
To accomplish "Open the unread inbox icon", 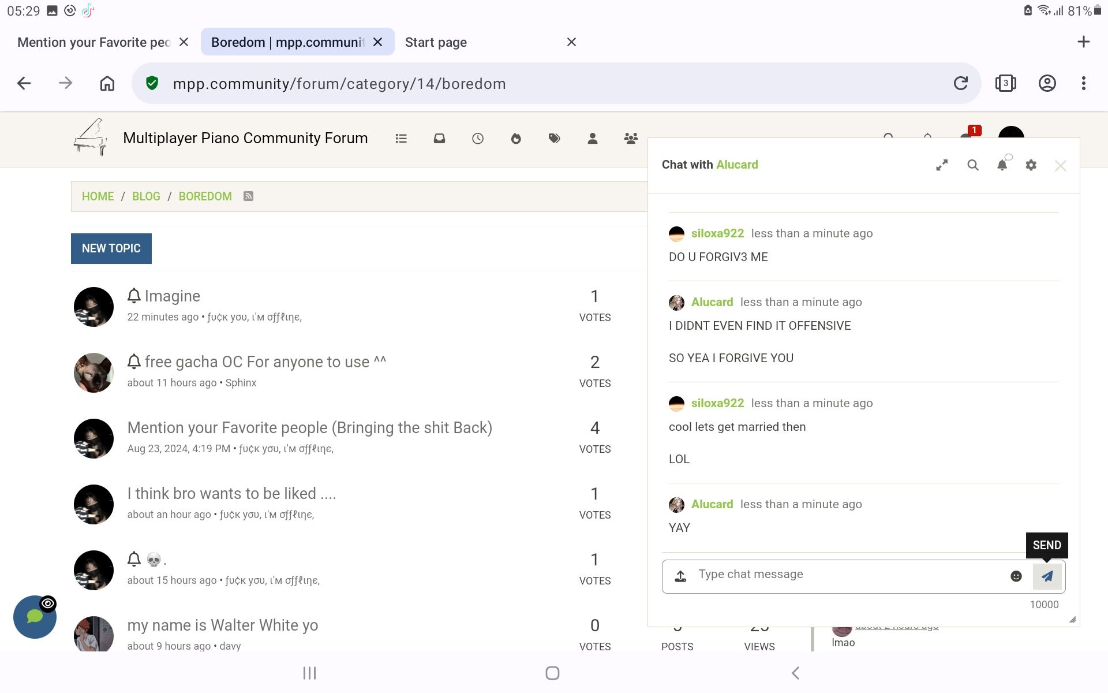I will pos(439,139).
